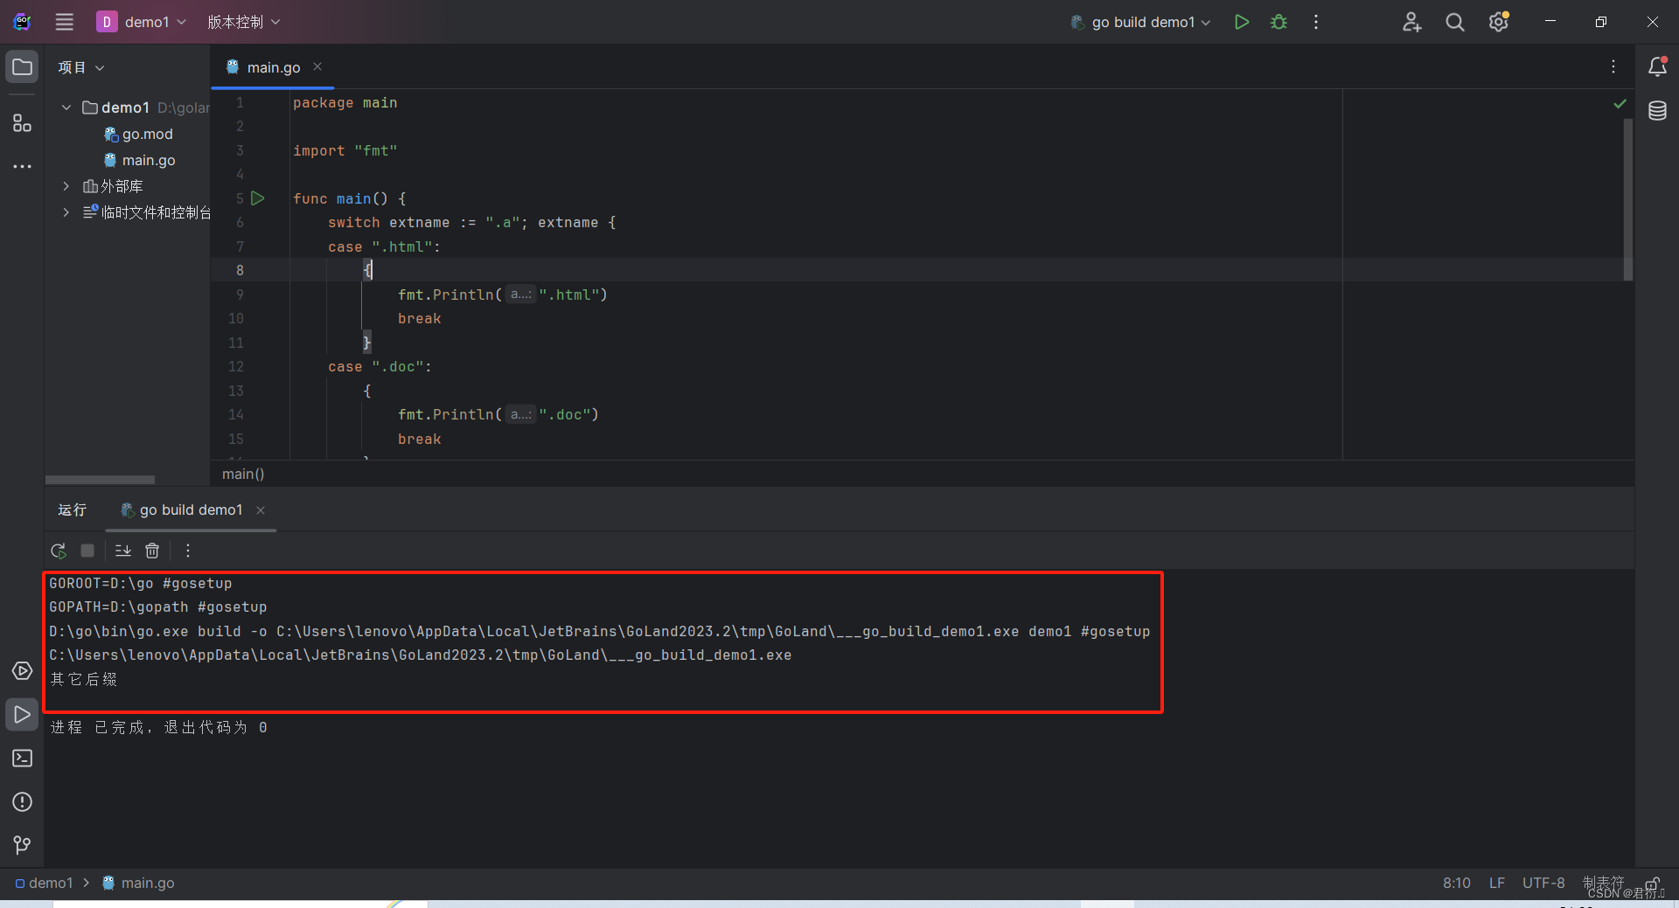The width and height of the screenshot is (1679, 908).
Task: Click the editor vertical scrollbar
Action: click(1628, 199)
